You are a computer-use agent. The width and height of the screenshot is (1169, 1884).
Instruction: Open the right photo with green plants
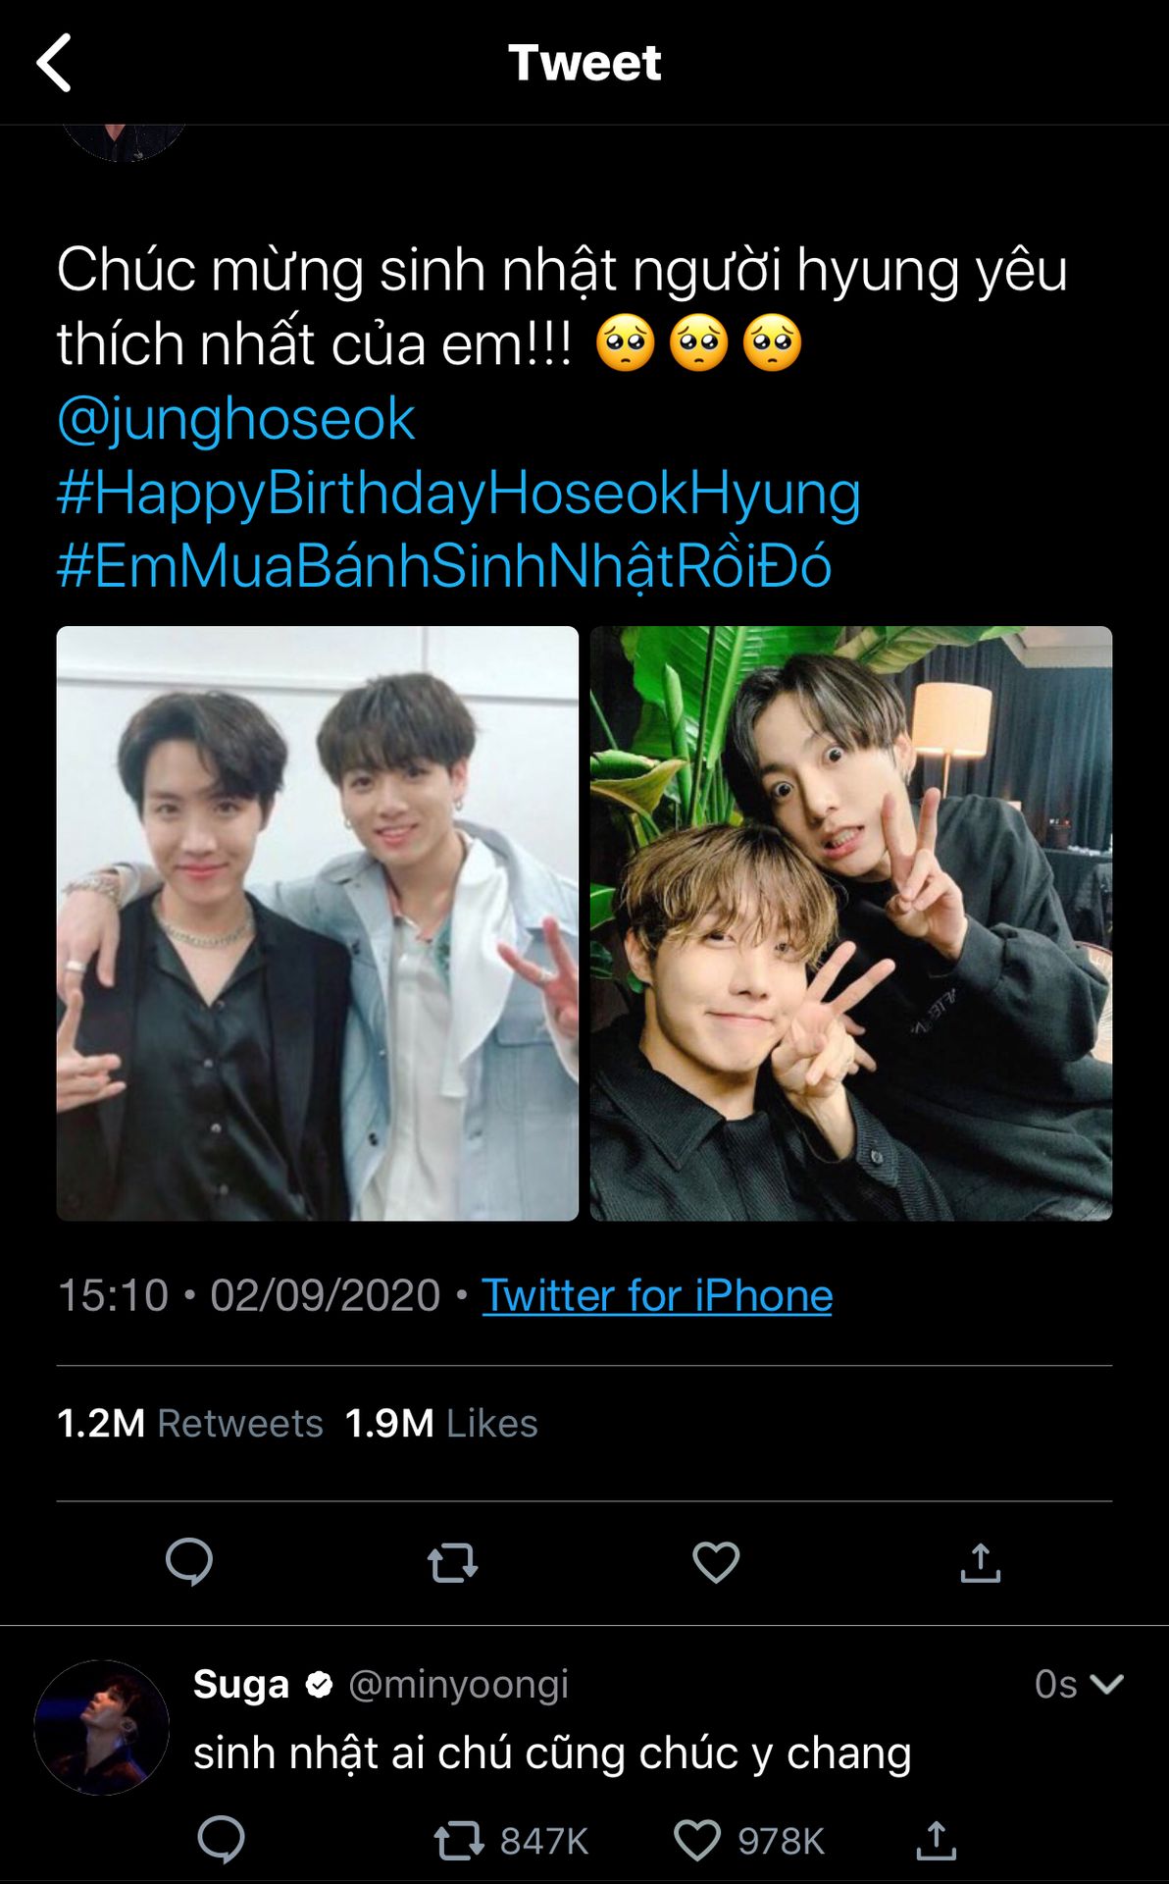pos(850,923)
